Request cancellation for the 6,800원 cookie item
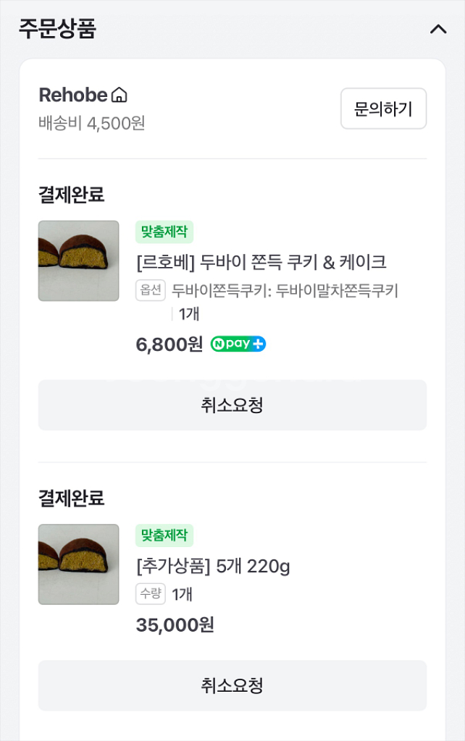The width and height of the screenshot is (465, 741). 232,405
